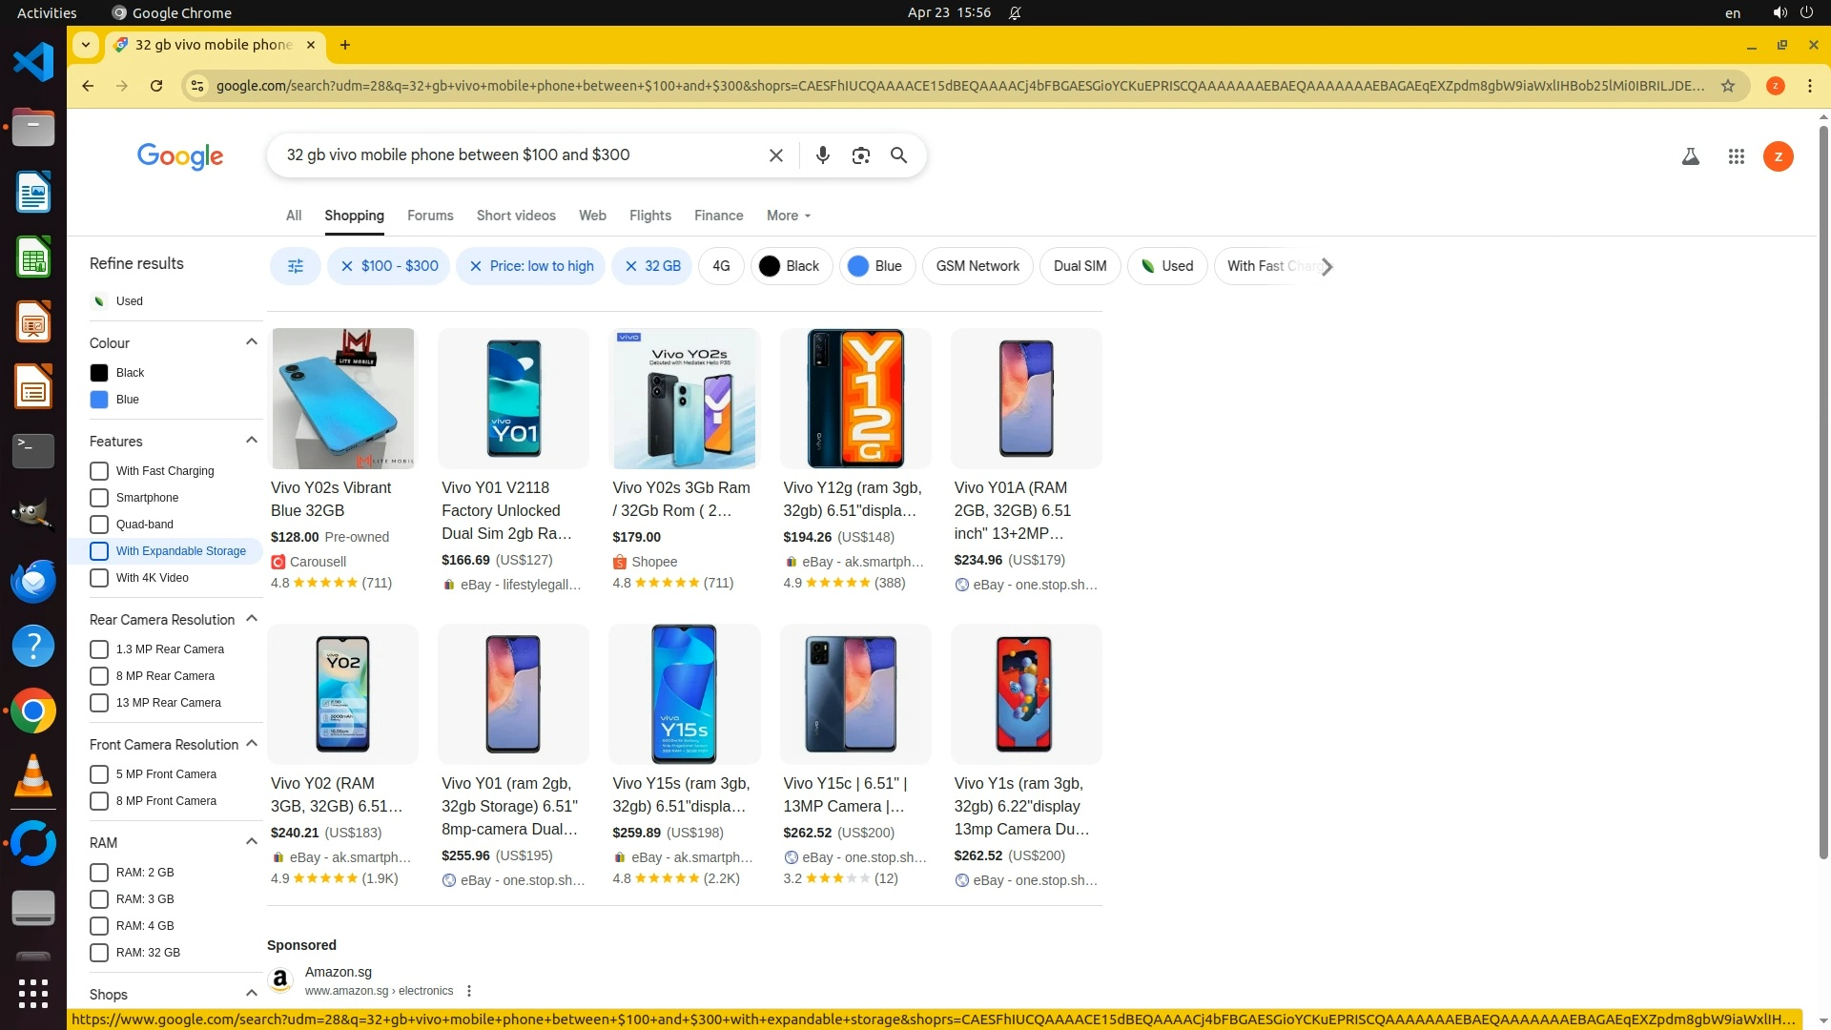
Task: Open the More search categories dropdown
Action: [x=788, y=216]
